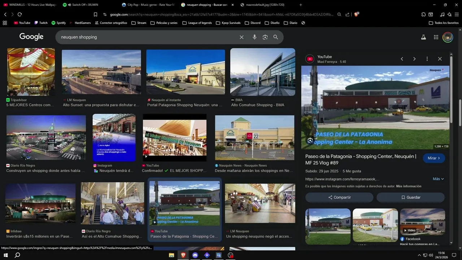Image resolution: width=462 pixels, height=260 pixels.
Task: Start voice search with microphone icon
Action: click(x=254, y=37)
